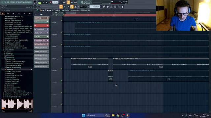Toggle the orange countdown-before-recording icon

(x=68, y=2)
